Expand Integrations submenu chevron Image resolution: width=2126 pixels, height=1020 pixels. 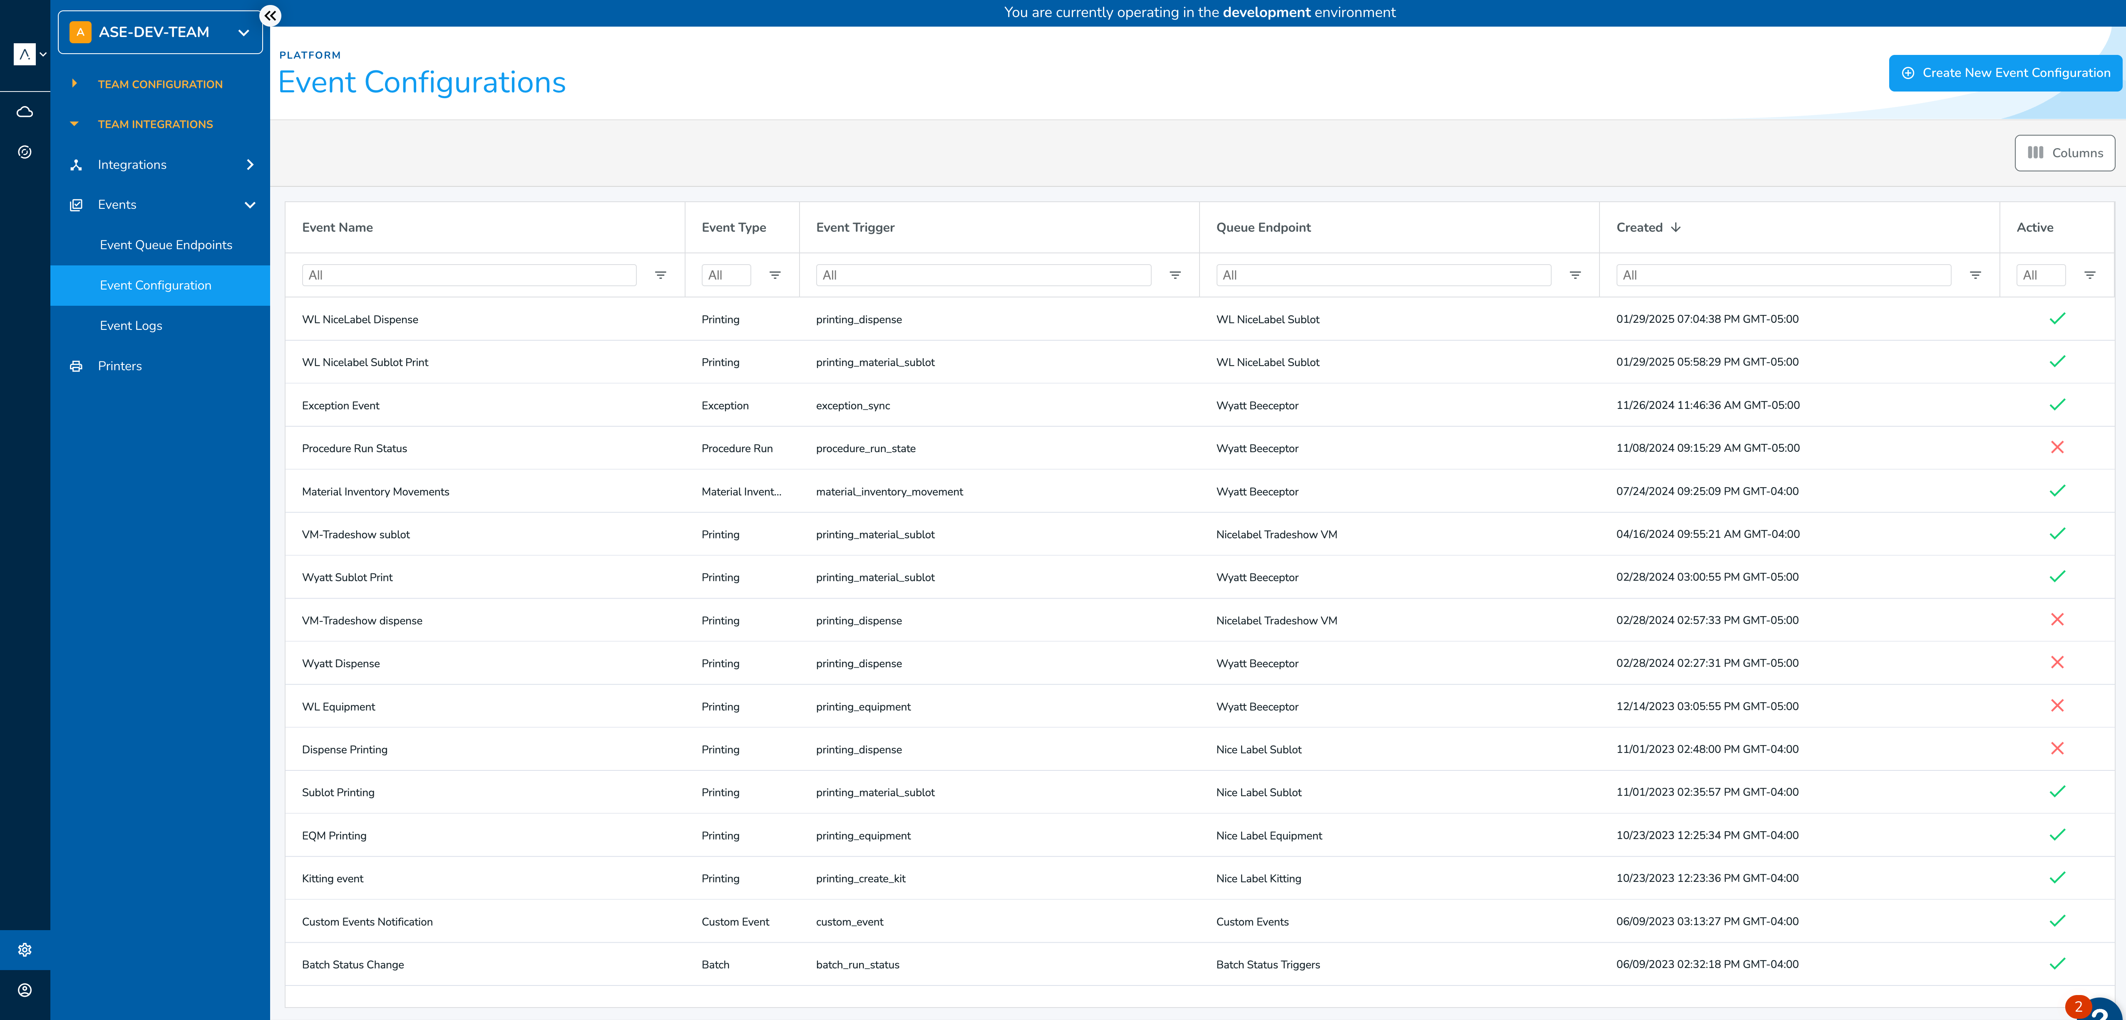coord(250,165)
